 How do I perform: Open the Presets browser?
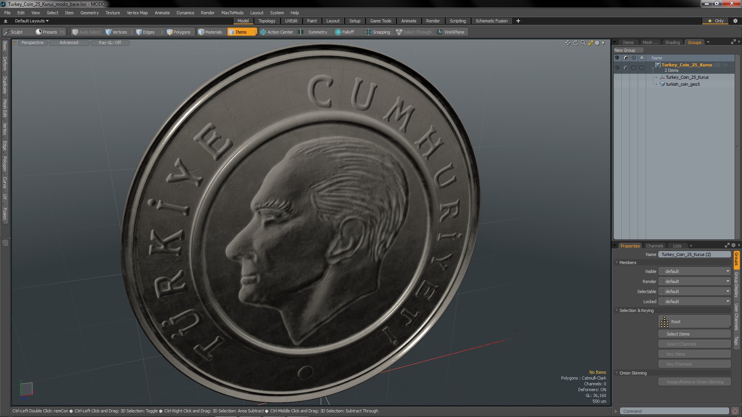tap(50, 32)
